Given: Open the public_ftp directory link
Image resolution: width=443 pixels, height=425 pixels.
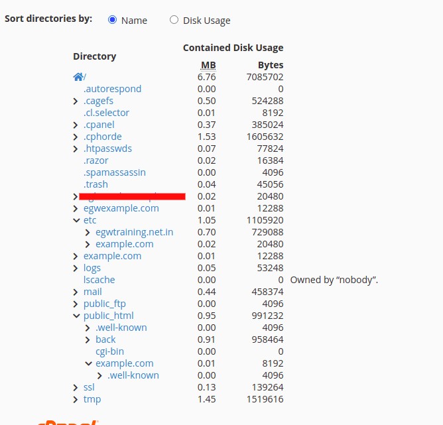Looking at the screenshot, I should [104, 304].
